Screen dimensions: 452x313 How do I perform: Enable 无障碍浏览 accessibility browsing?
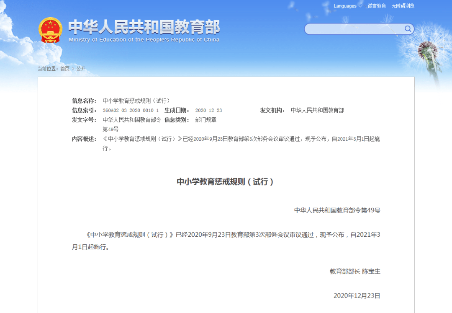[403, 6]
